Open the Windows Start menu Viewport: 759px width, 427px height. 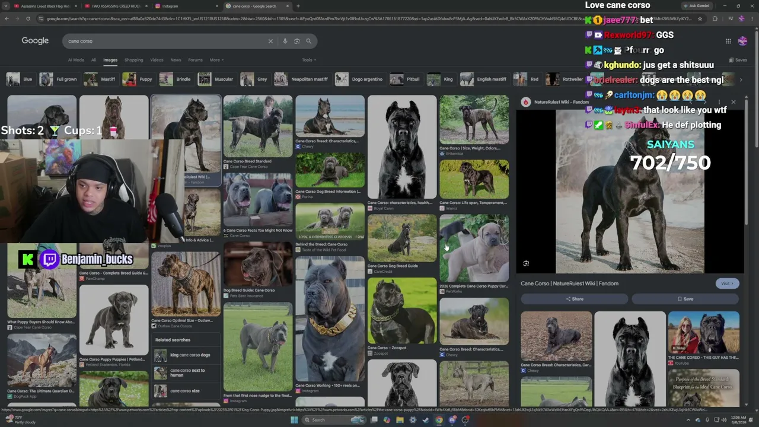click(x=294, y=420)
